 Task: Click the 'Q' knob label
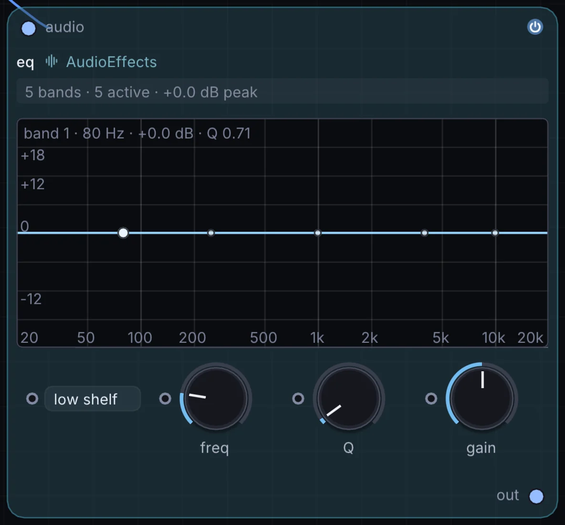click(348, 448)
